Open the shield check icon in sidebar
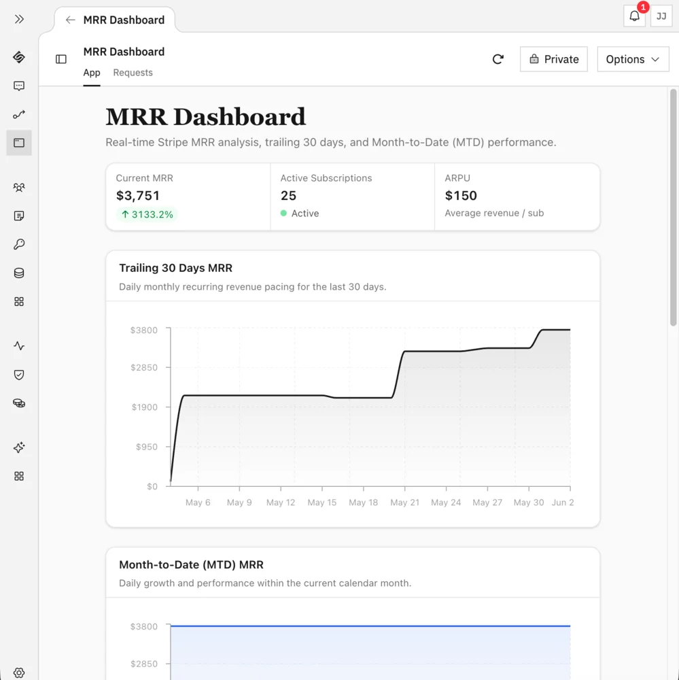Screen dimensions: 679x680 pos(19,375)
